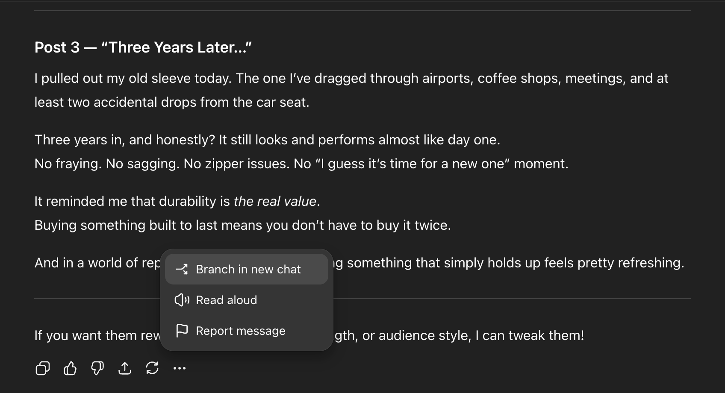The width and height of the screenshot is (725, 393).
Task: Click the italic text "the real value"
Action: (275, 201)
